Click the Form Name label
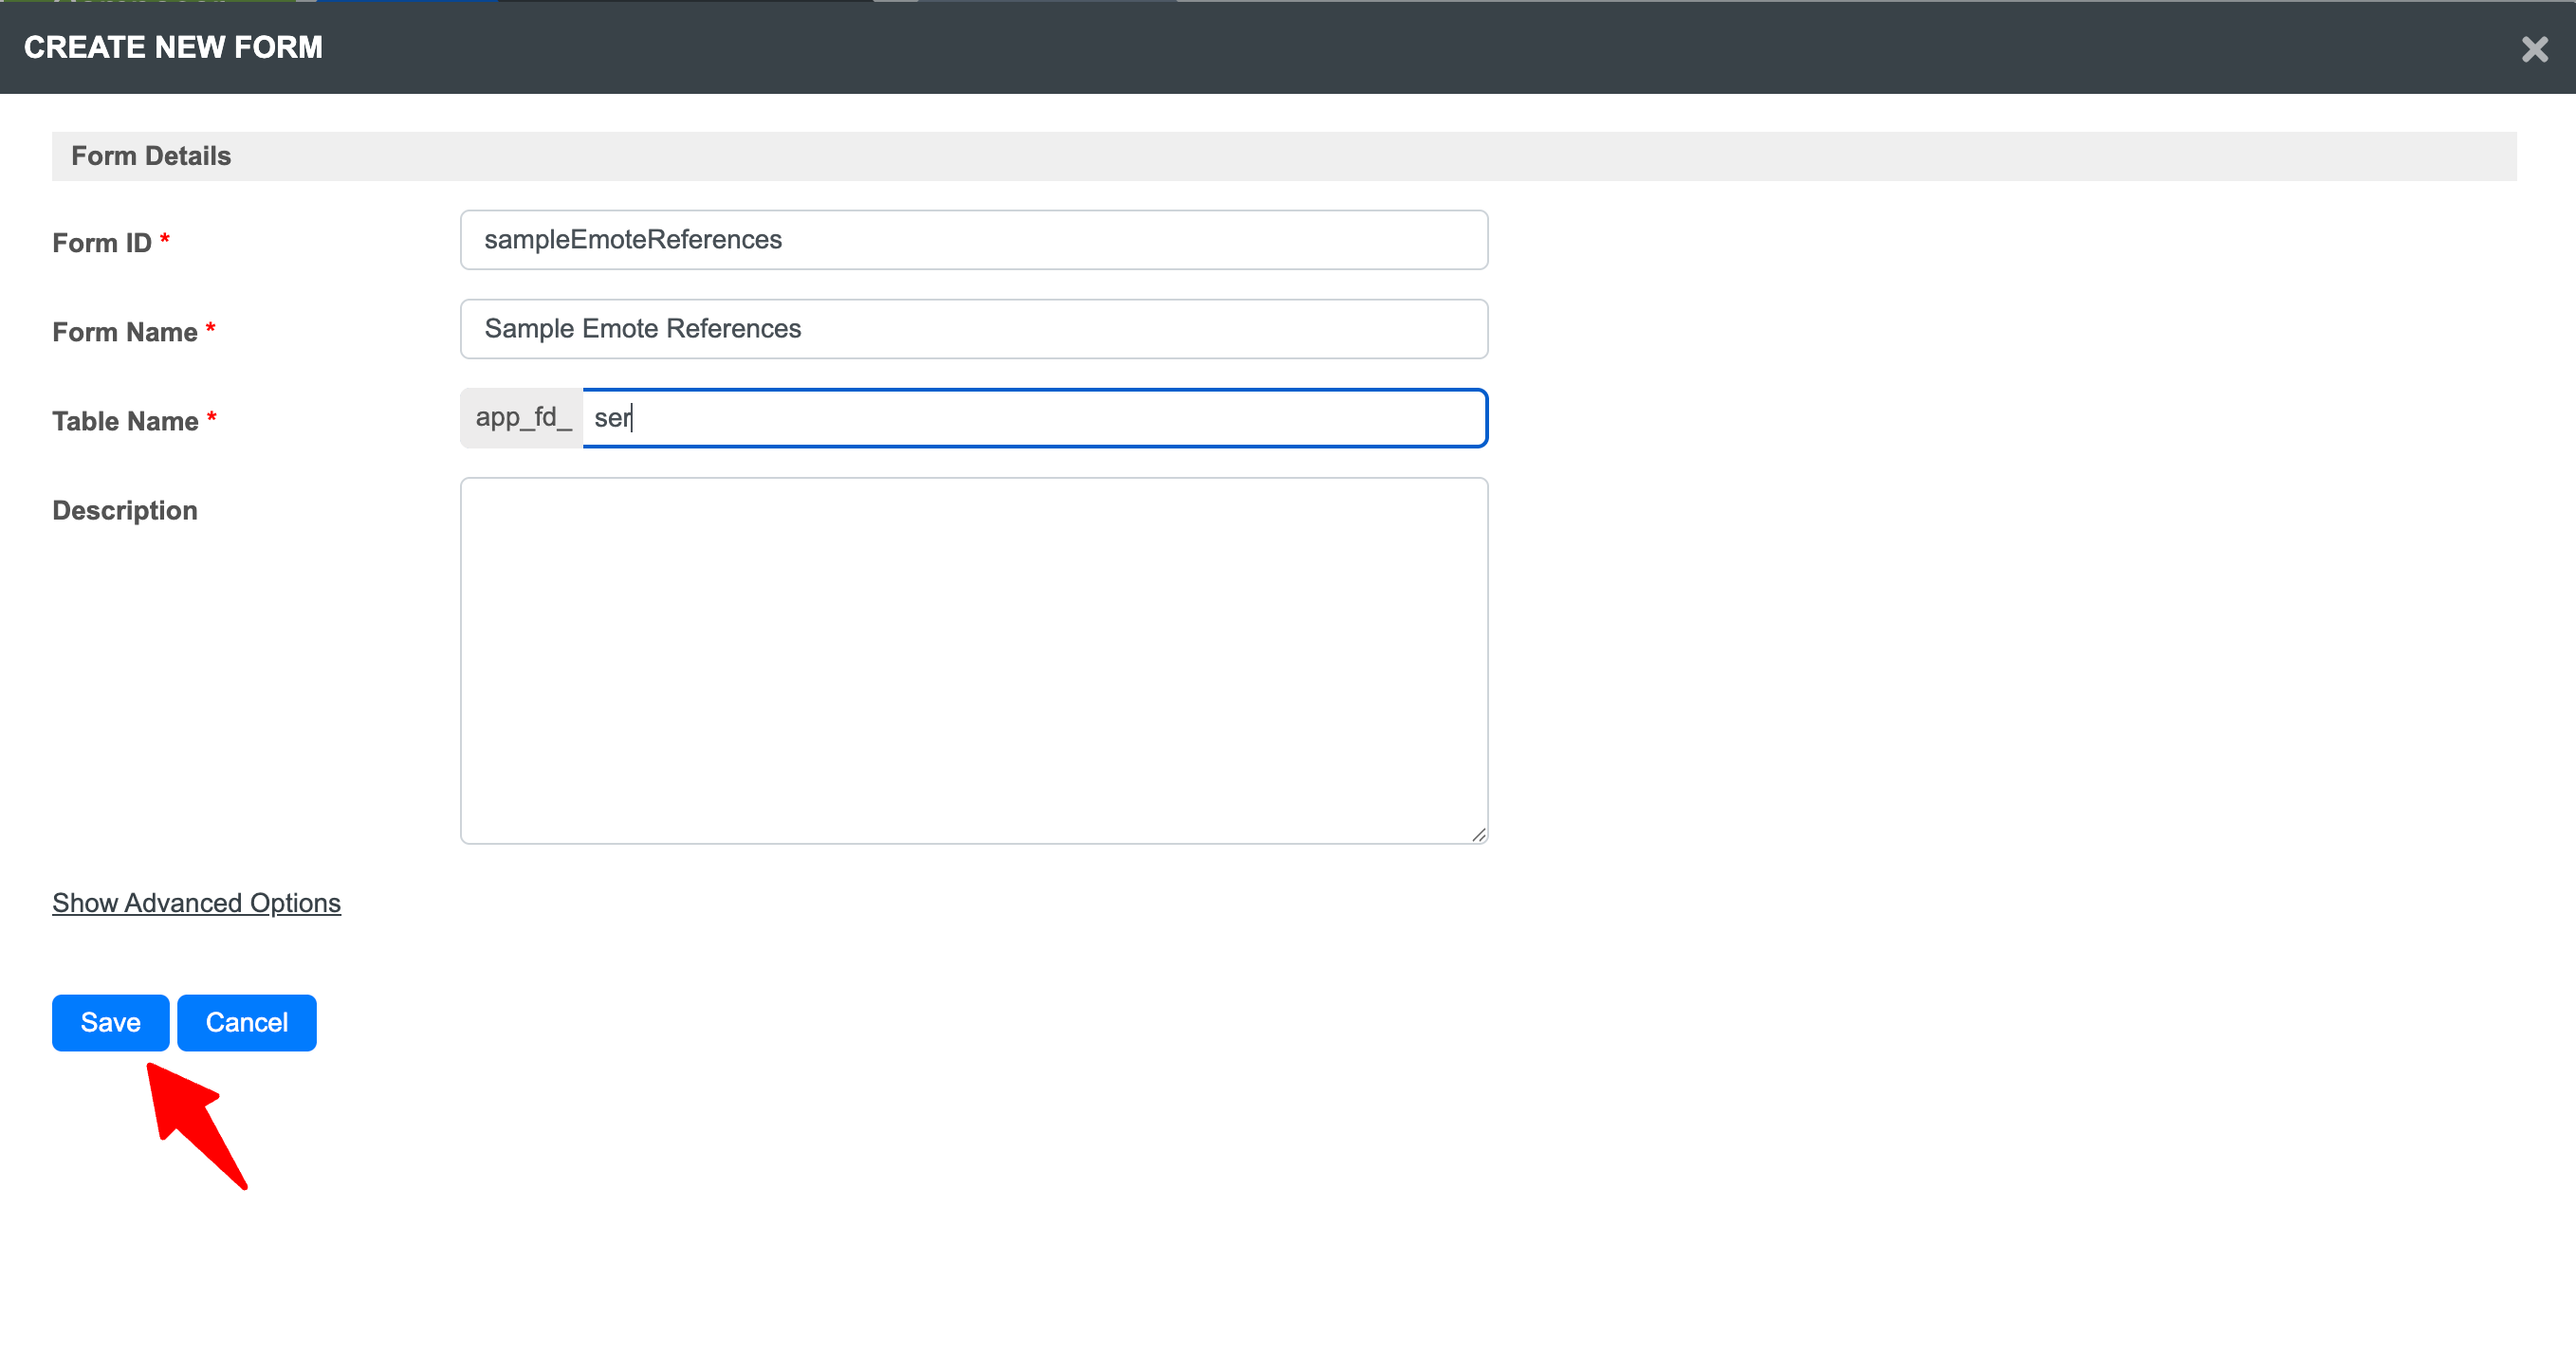2576x1371 pixels. pyautogui.click(x=134, y=332)
